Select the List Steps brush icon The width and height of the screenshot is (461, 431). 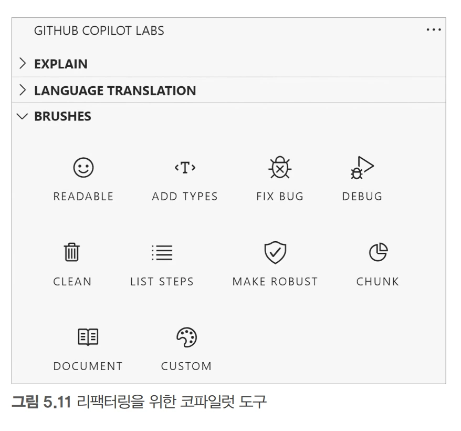162,253
